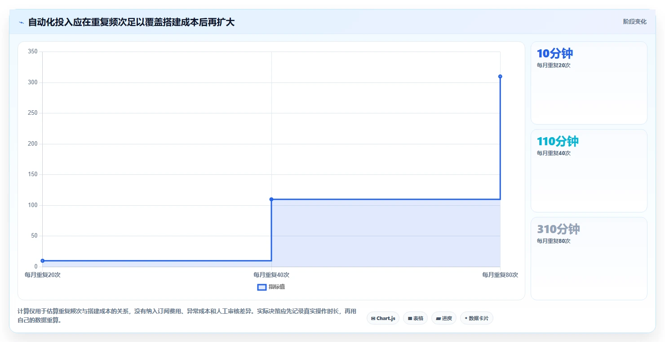Click the 10分钟 card value

click(555, 53)
